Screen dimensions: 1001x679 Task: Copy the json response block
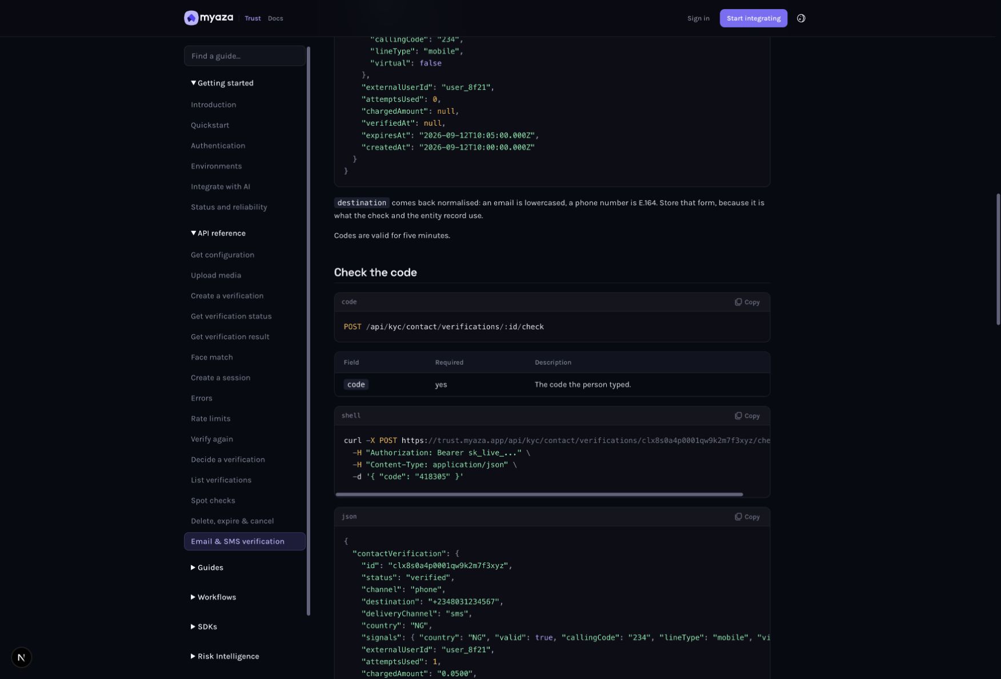pyautogui.click(x=747, y=517)
